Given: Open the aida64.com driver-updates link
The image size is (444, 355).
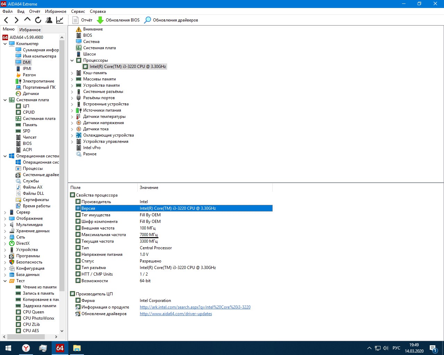Looking at the screenshot, I should tap(176, 314).
